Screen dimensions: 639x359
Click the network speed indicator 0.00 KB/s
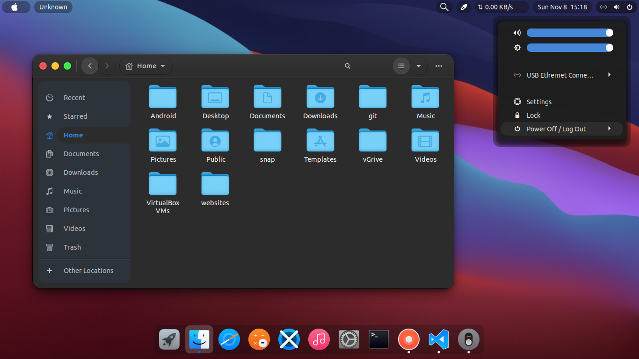coord(502,7)
